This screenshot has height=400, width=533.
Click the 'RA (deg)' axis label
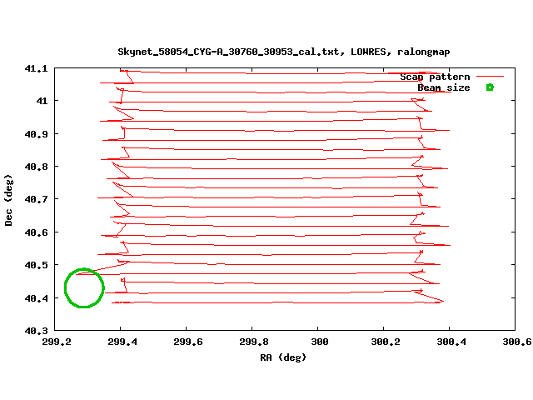pyautogui.click(x=283, y=357)
